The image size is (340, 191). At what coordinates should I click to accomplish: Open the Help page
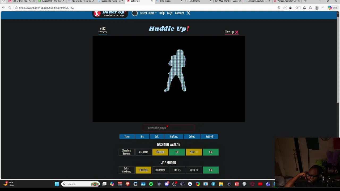[x=162, y=13]
